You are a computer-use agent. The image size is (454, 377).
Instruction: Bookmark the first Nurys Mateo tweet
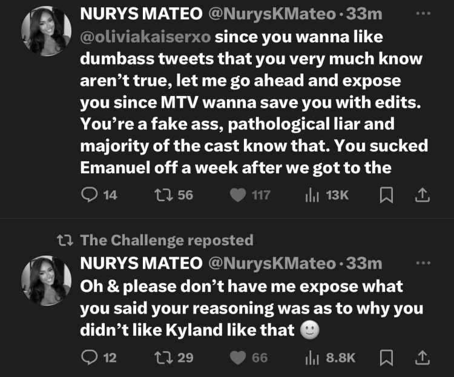point(386,195)
